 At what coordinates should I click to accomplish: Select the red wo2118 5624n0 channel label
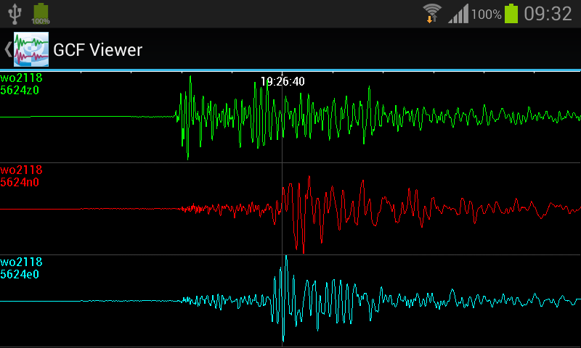point(21,176)
